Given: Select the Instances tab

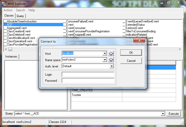Looking at the screenshot, I should [x=11, y=57].
